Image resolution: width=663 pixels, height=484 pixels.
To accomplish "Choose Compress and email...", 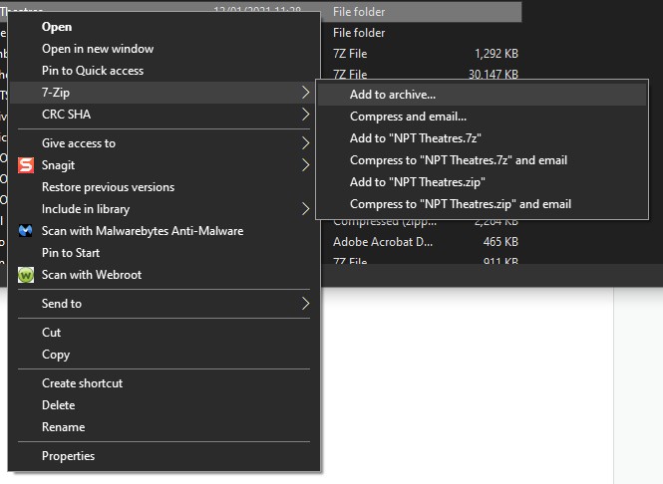I will tap(482, 117).
